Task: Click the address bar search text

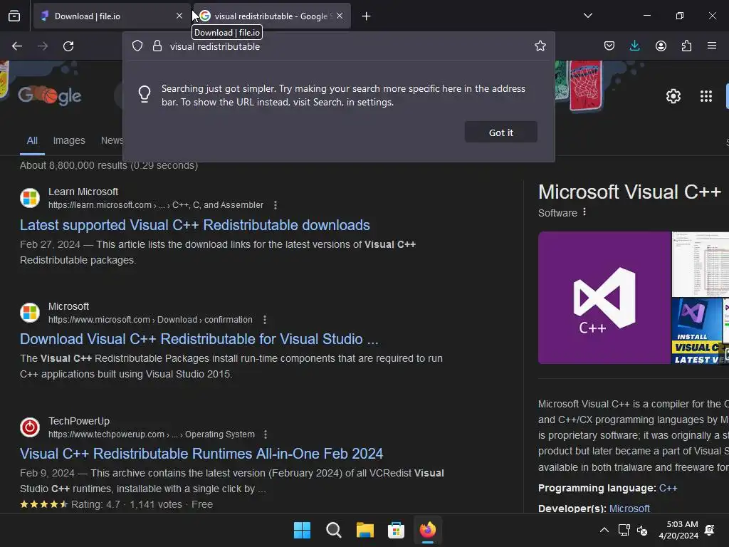Action: click(215, 46)
